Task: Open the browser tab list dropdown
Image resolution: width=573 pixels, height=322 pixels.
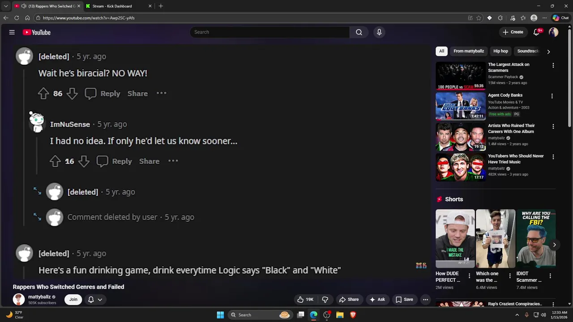Action: click(x=6, y=6)
